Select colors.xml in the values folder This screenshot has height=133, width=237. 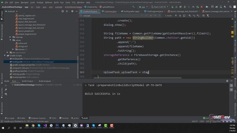tap(23, 43)
